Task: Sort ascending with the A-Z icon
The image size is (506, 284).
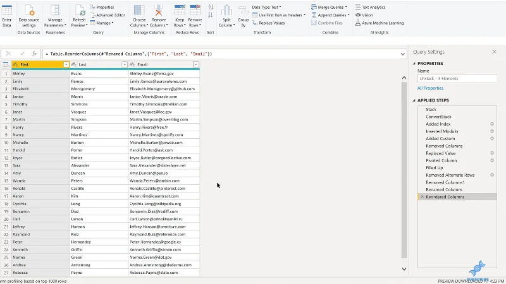Action: (x=211, y=7)
